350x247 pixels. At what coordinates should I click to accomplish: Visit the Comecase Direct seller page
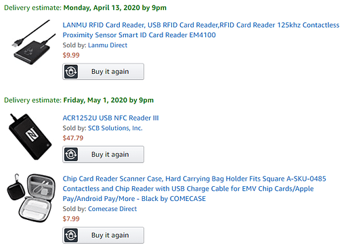pyautogui.click(x=112, y=209)
